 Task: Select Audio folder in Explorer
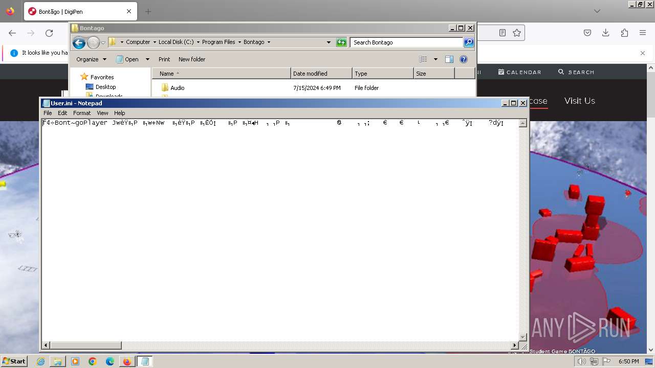(177, 88)
